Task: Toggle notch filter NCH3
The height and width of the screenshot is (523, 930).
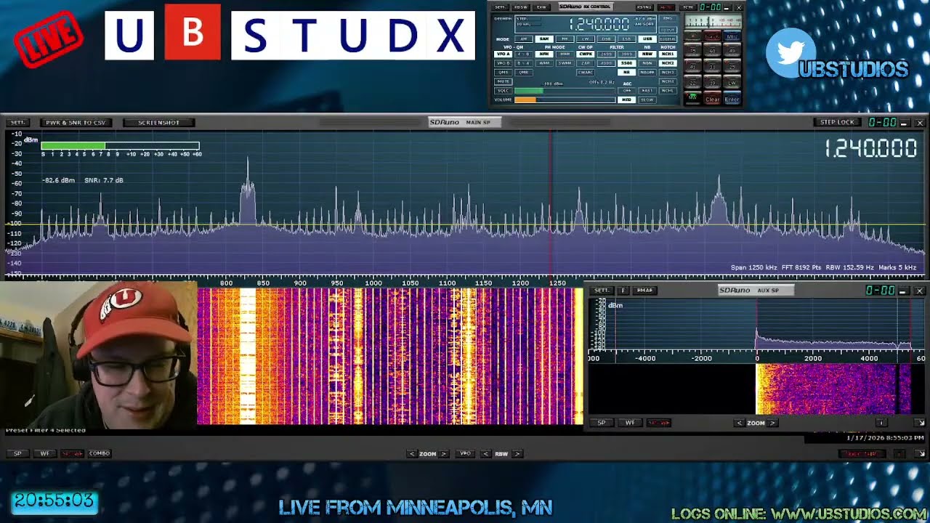Action: [668, 73]
